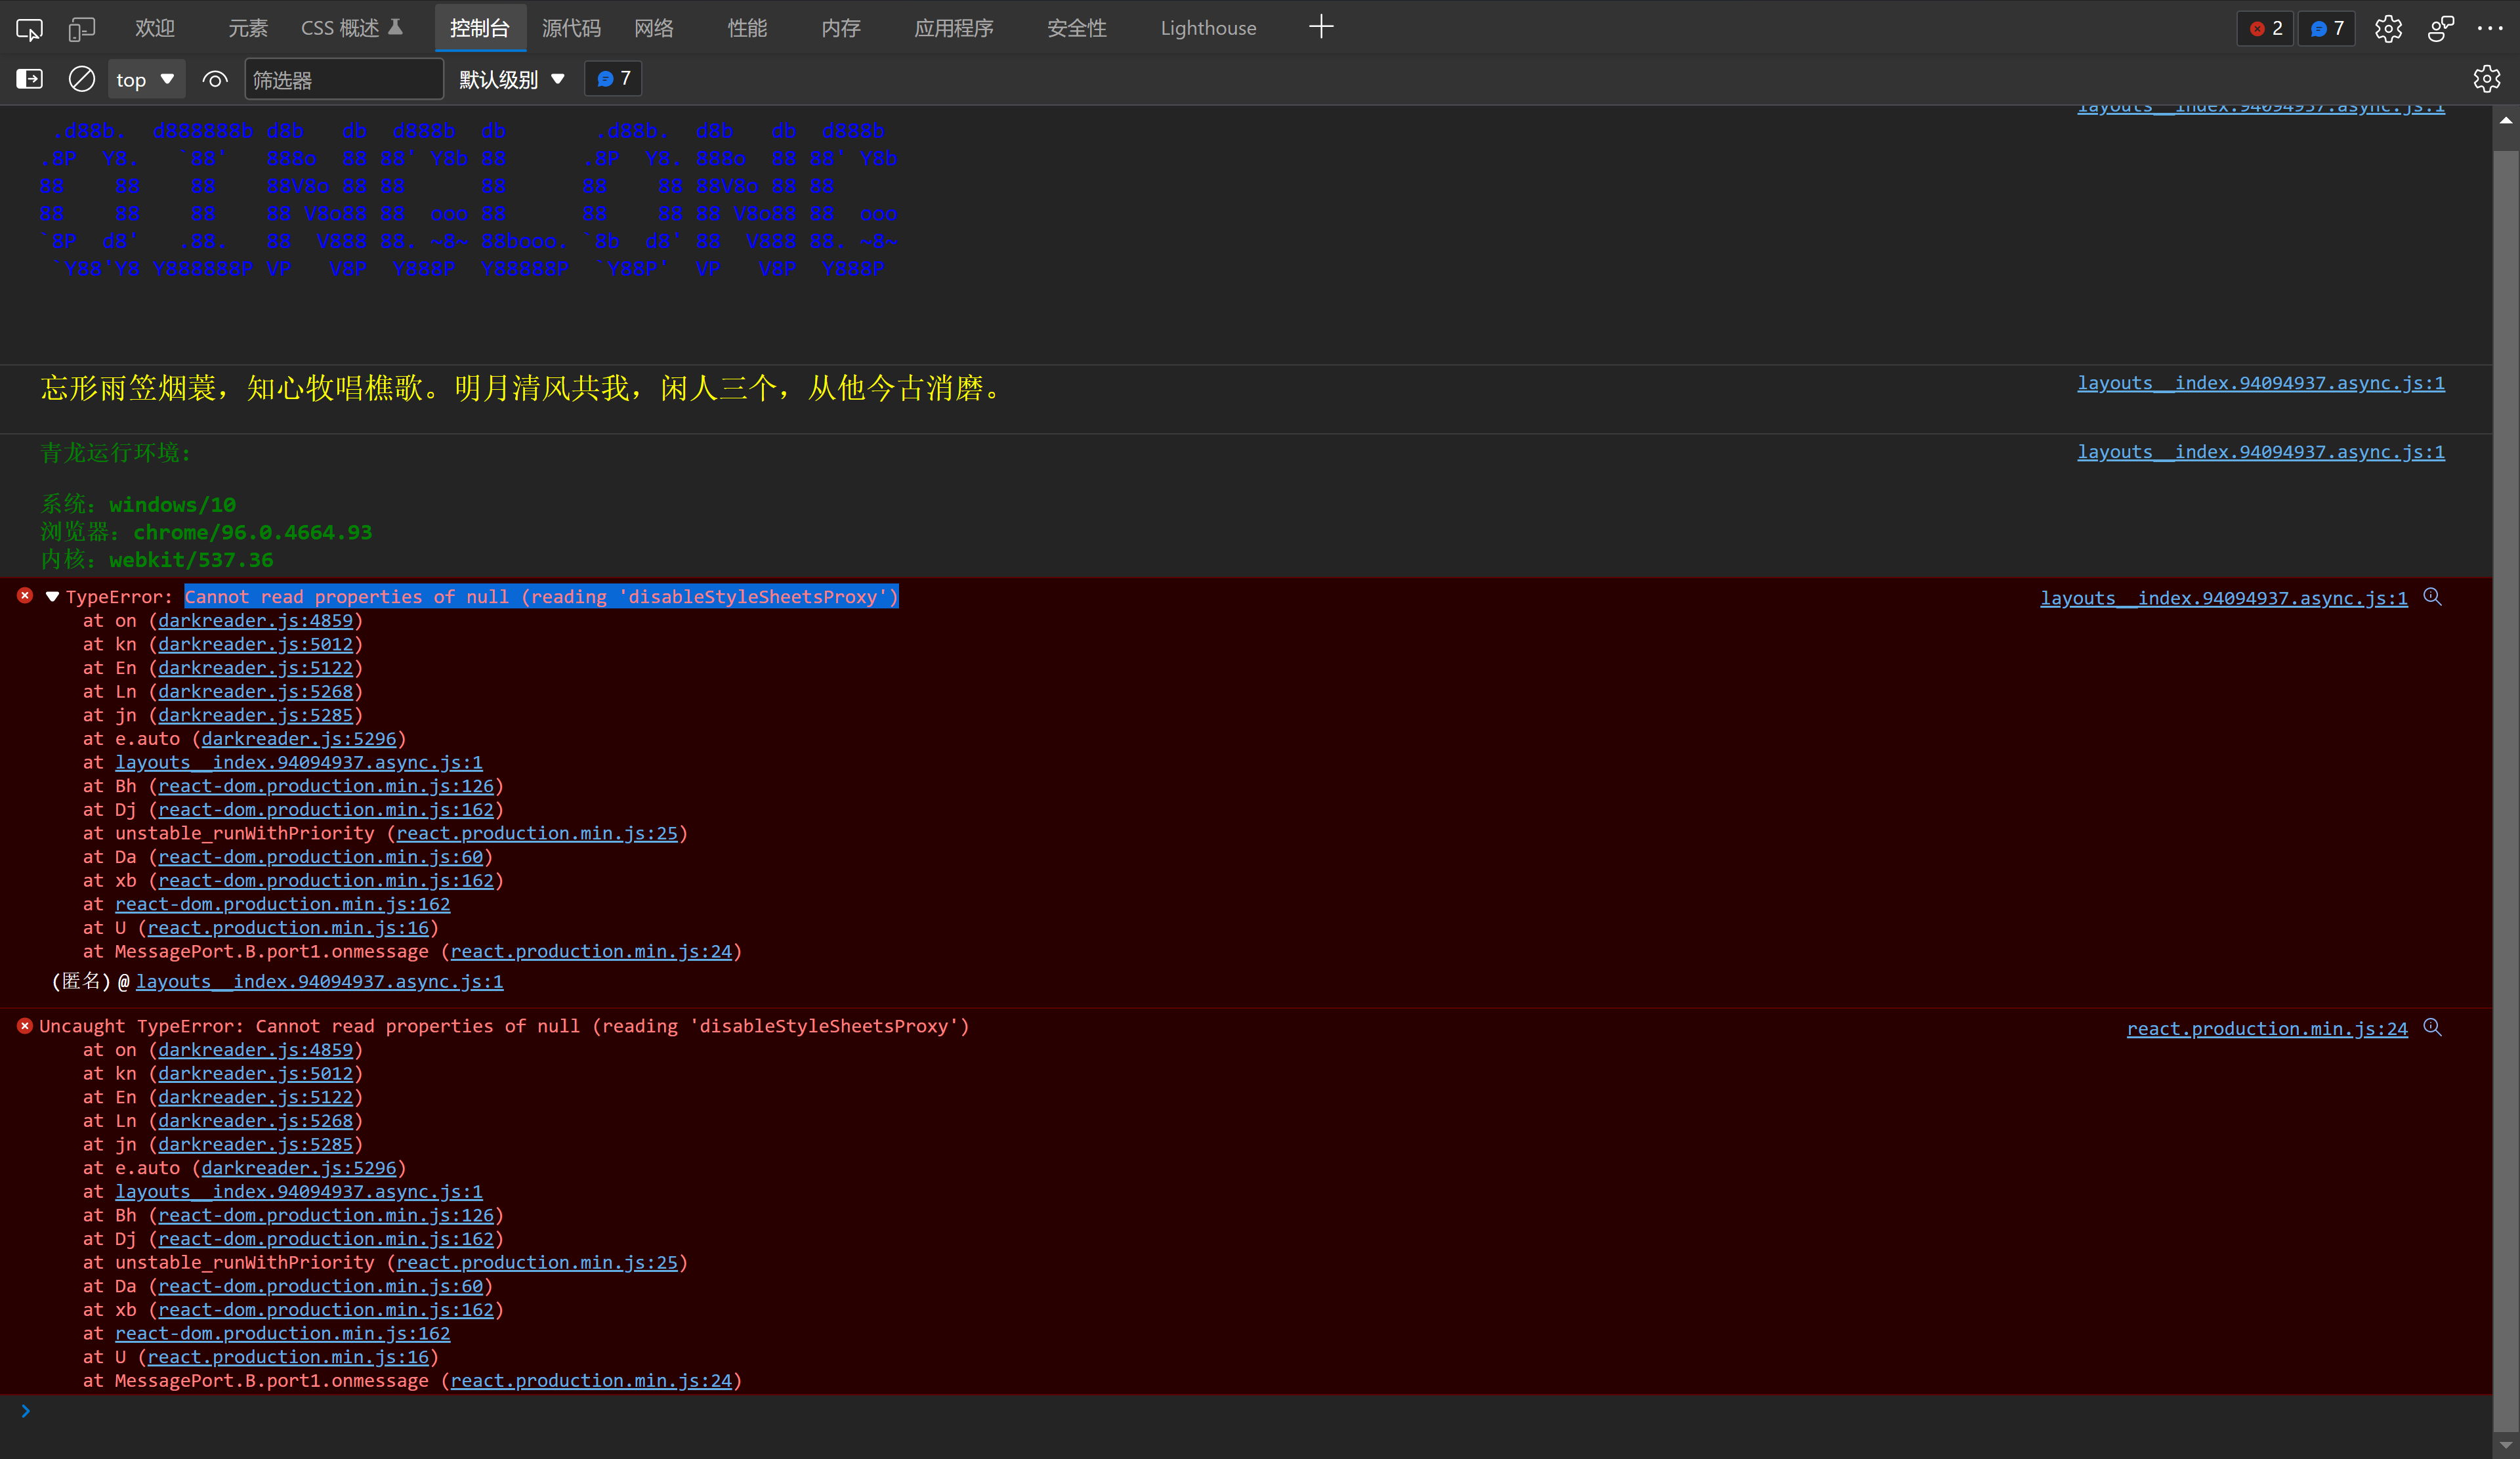2520x1459 pixels.
Task: Toggle the device emulation toolbar
Action: pos(82,27)
